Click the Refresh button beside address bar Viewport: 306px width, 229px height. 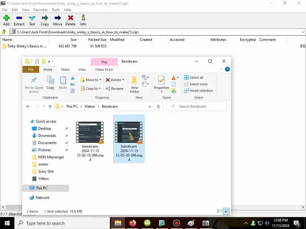point(159,106)
